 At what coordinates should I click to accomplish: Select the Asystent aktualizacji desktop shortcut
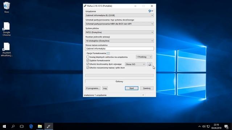[x=7, y=49]
